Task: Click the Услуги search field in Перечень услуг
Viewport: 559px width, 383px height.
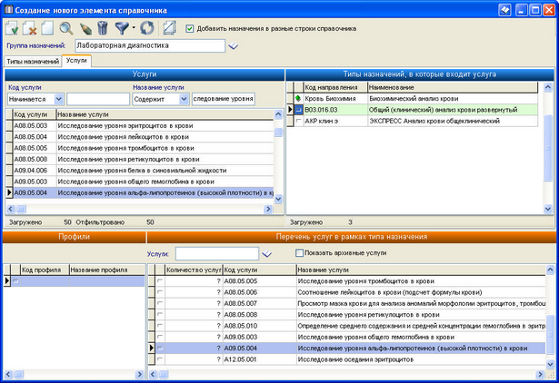Action: 217,254
